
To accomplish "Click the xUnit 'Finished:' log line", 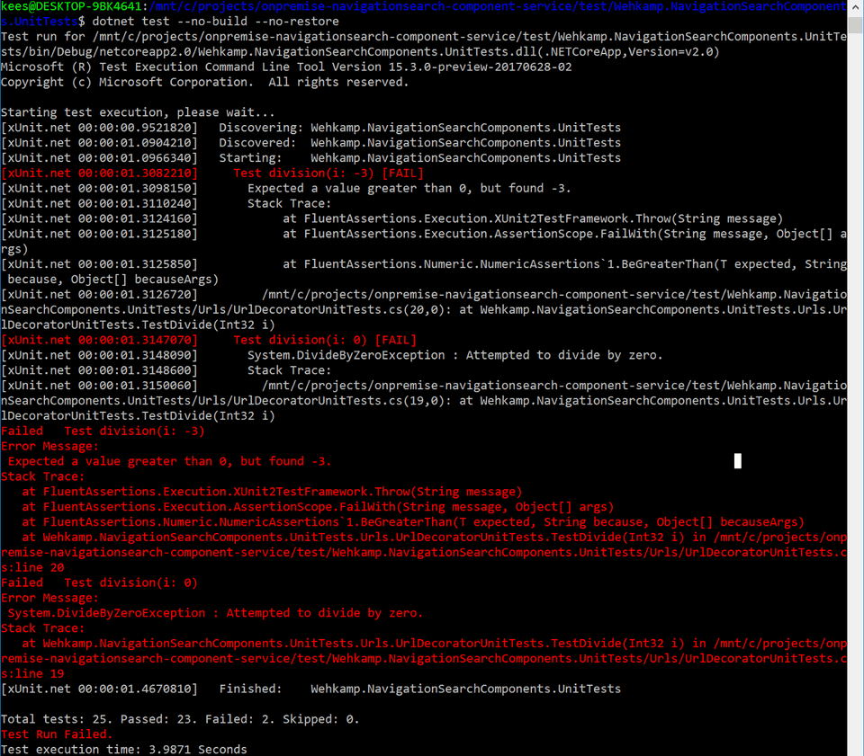I will [310, 689].
